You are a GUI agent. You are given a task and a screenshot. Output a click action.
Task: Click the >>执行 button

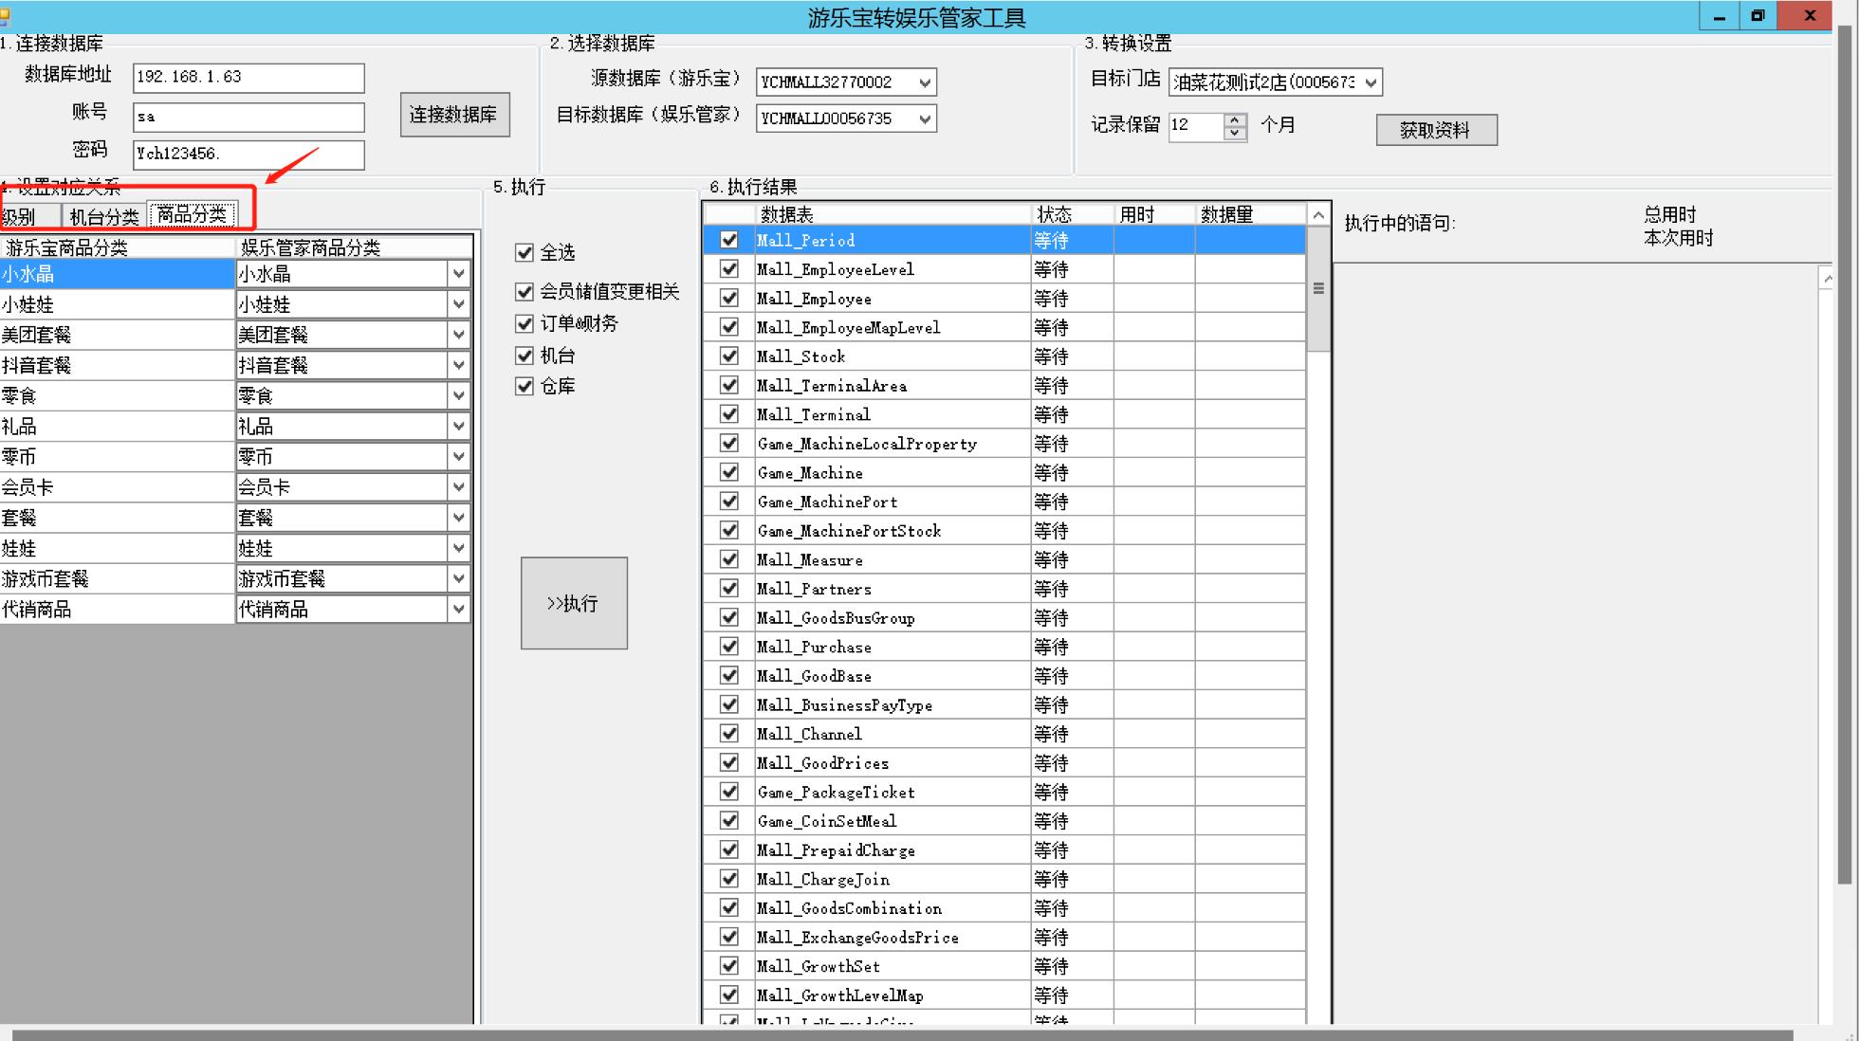574,603
